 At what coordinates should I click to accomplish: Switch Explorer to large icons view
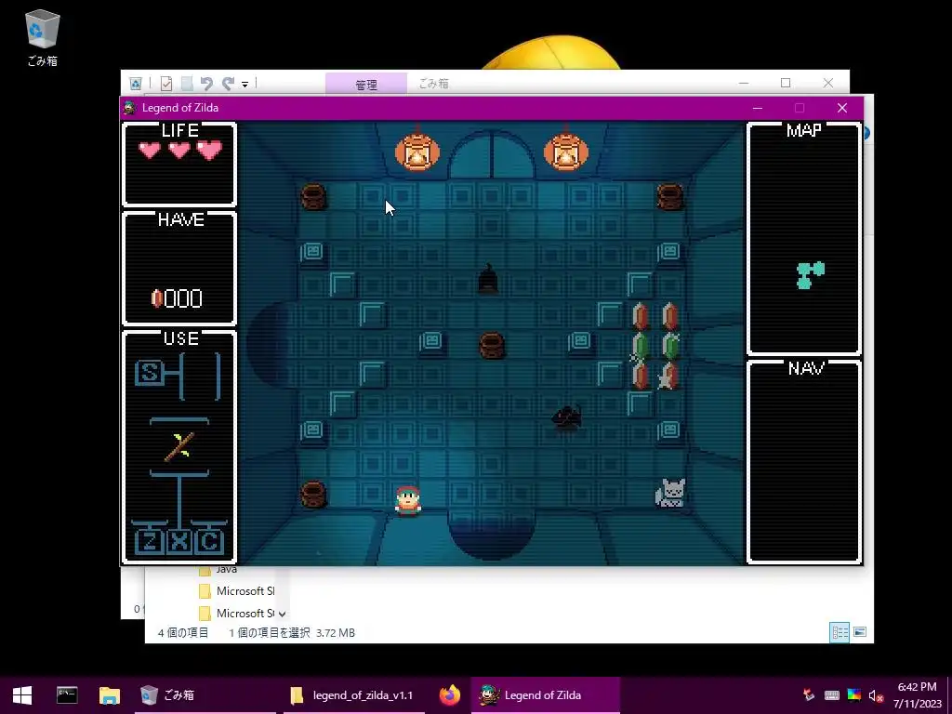[860, 632]
